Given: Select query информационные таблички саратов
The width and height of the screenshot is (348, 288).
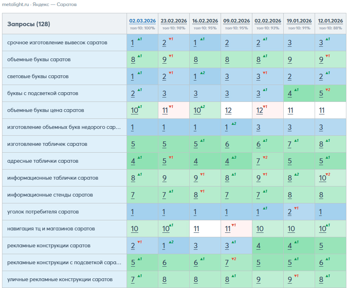Looking at the screenshot, I should [53, 178].
